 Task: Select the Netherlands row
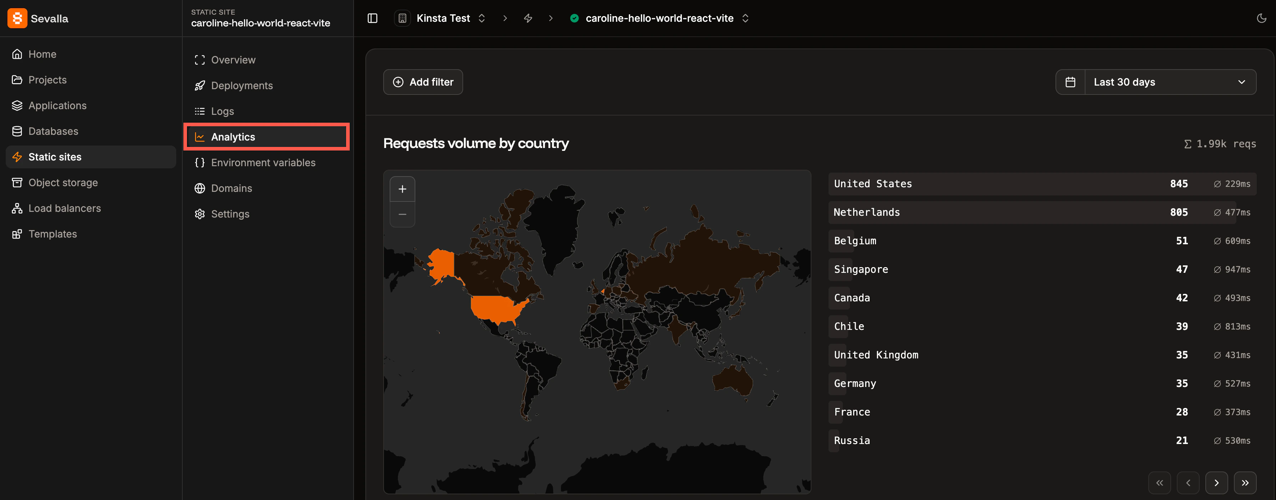coord(1042,213)
